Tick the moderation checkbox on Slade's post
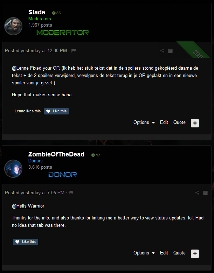 (170, 51)
